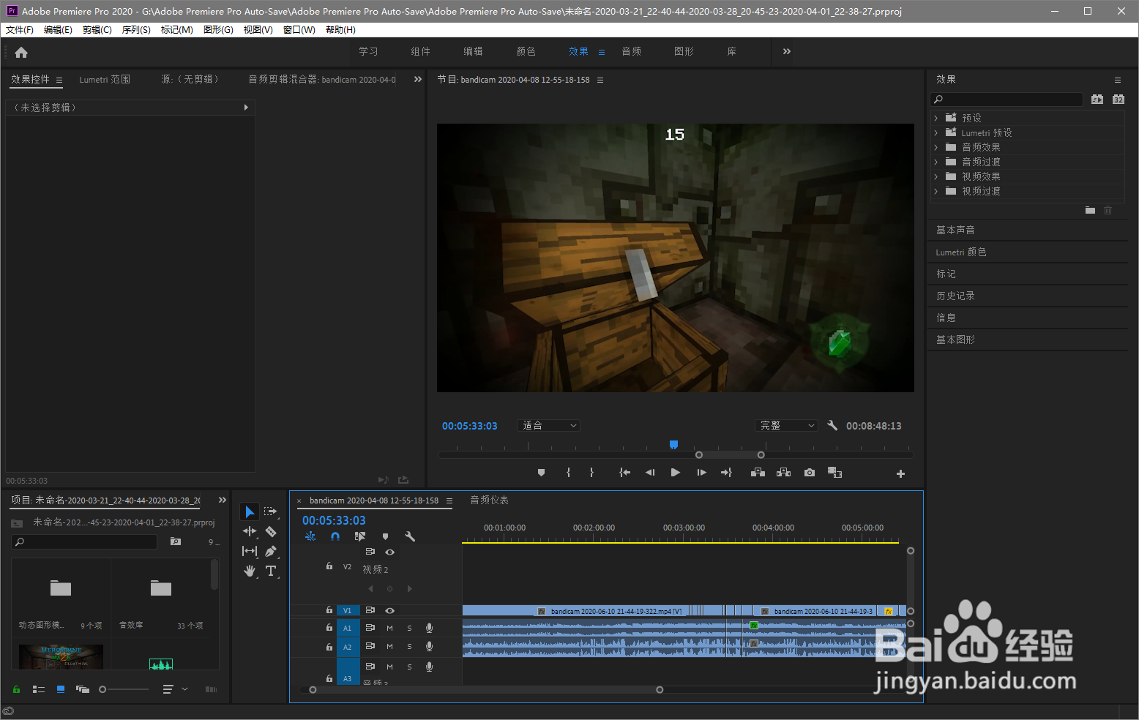Play the program monitor

click(x=675, y=473)
